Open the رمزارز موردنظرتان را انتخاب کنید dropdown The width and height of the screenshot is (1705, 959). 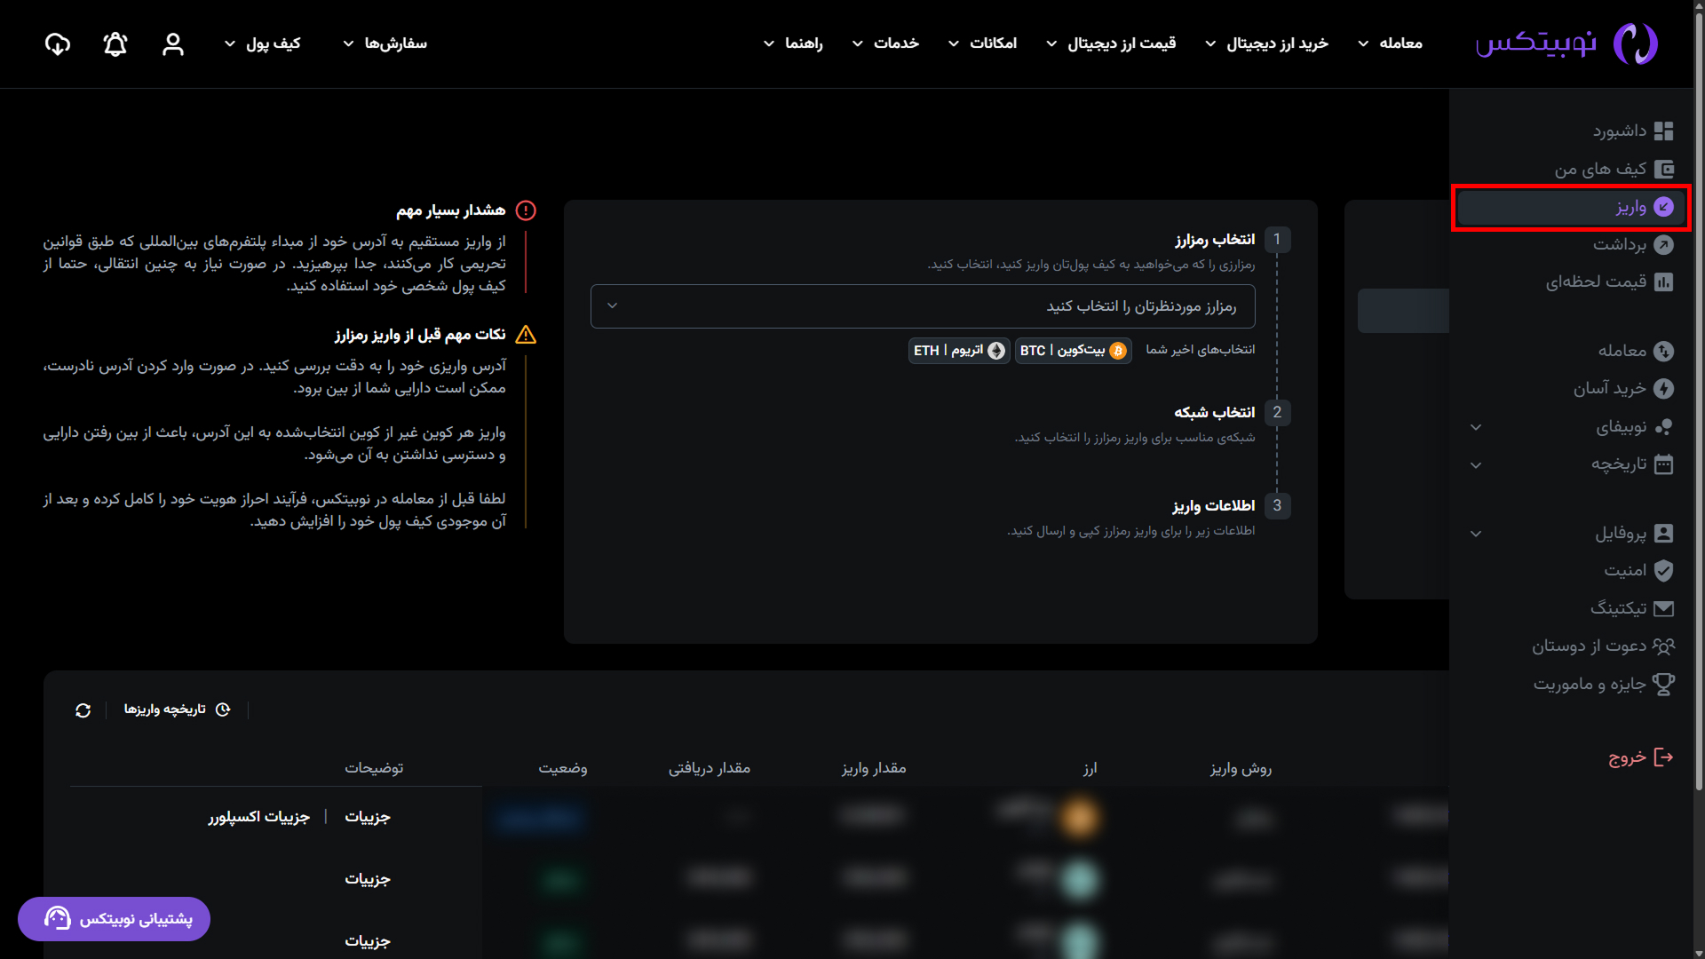[x=923, y=306]
